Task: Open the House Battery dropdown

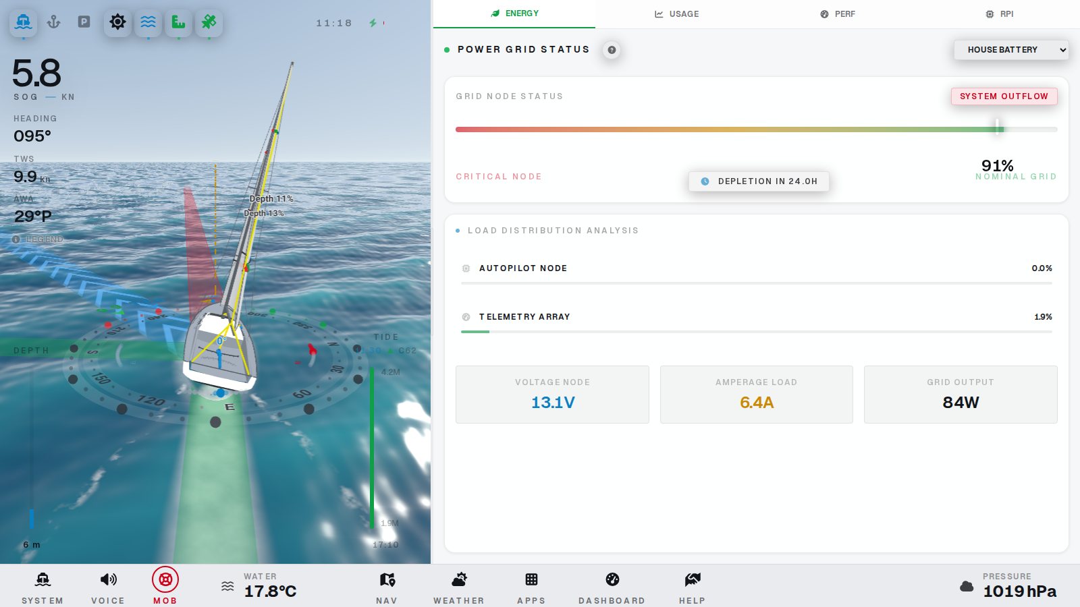Action: click(x=1011, y=50)
